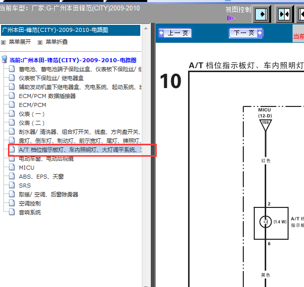Click the 菜单折叠 list icon
The height and width of the screenshot is (287, 304).
click(40, 42)
